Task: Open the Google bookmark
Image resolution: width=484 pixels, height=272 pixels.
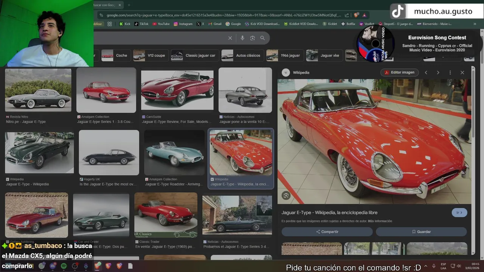Action: 233,24
